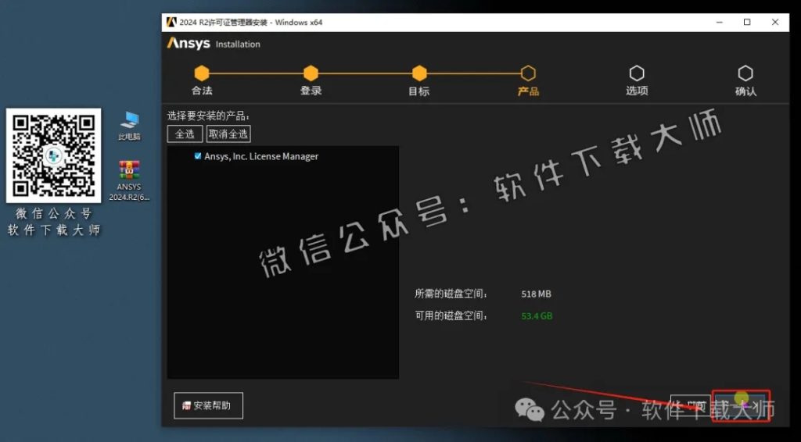Maximize the Ansys installer window
Image resolution: width=801 pixels, height=442 pixels.
click(x=747, y=23)
